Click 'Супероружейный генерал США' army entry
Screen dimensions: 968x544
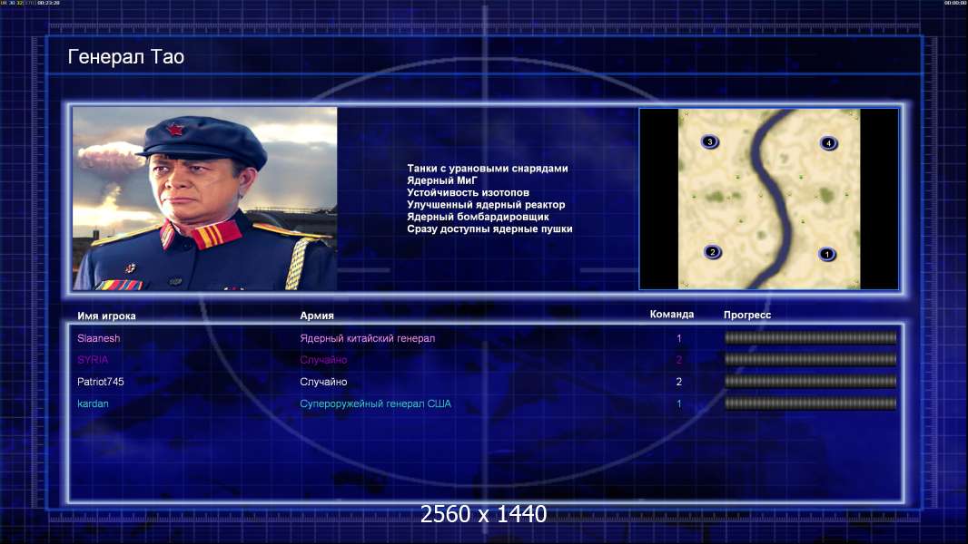pyautogui.click(x=375, y=403)
